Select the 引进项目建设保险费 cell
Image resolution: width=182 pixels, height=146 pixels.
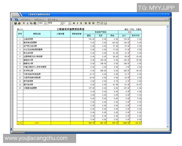(37, 78)
